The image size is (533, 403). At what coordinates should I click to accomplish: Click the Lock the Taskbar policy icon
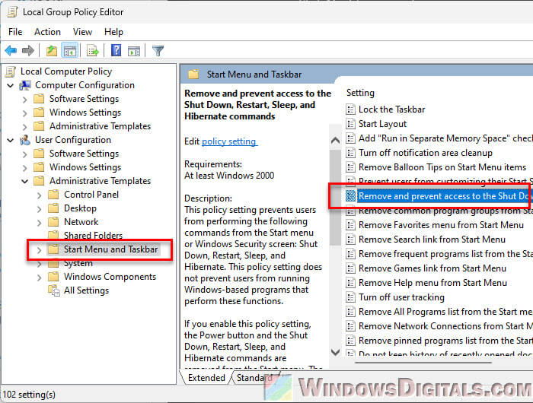(350, 109)
